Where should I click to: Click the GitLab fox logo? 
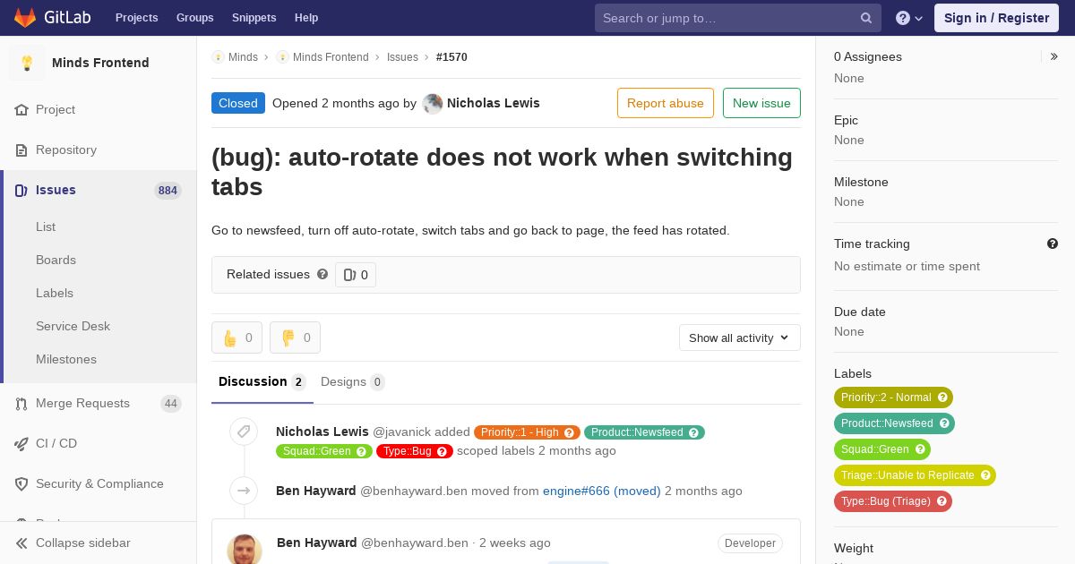[25, 17]
